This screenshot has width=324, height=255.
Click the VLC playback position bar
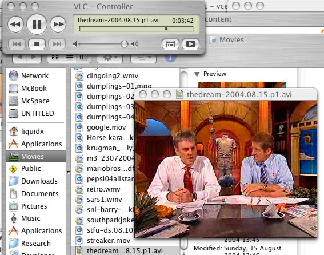click(136, 29)
